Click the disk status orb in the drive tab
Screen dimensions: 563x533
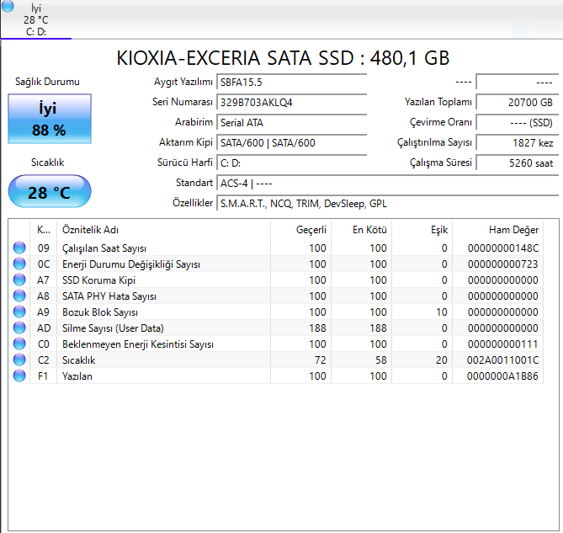[8, 6]
